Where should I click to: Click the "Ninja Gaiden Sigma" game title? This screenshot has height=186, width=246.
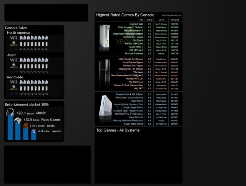tap(133, 62)
